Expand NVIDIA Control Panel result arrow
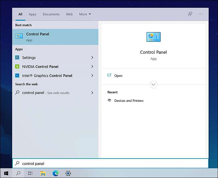 tap(92, 66)
